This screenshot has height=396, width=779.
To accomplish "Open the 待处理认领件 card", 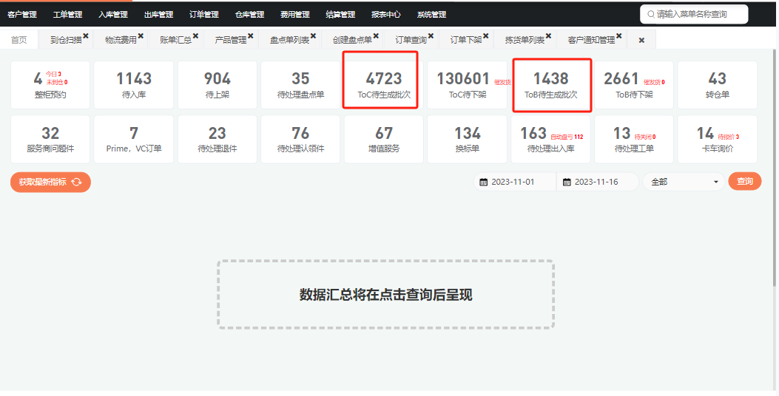I will [x=300, y=140].
